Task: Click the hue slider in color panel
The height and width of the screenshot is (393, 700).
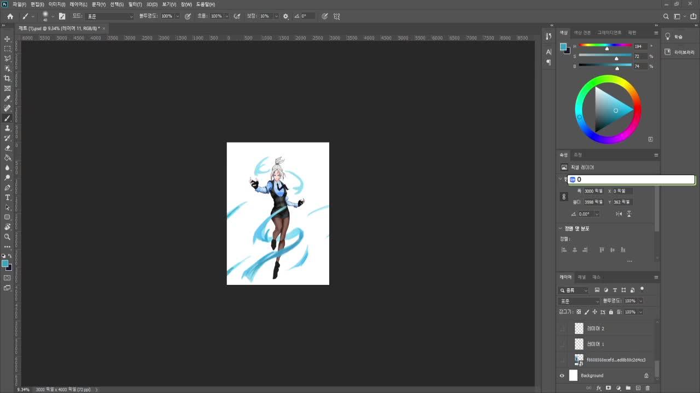Action: 605,46
